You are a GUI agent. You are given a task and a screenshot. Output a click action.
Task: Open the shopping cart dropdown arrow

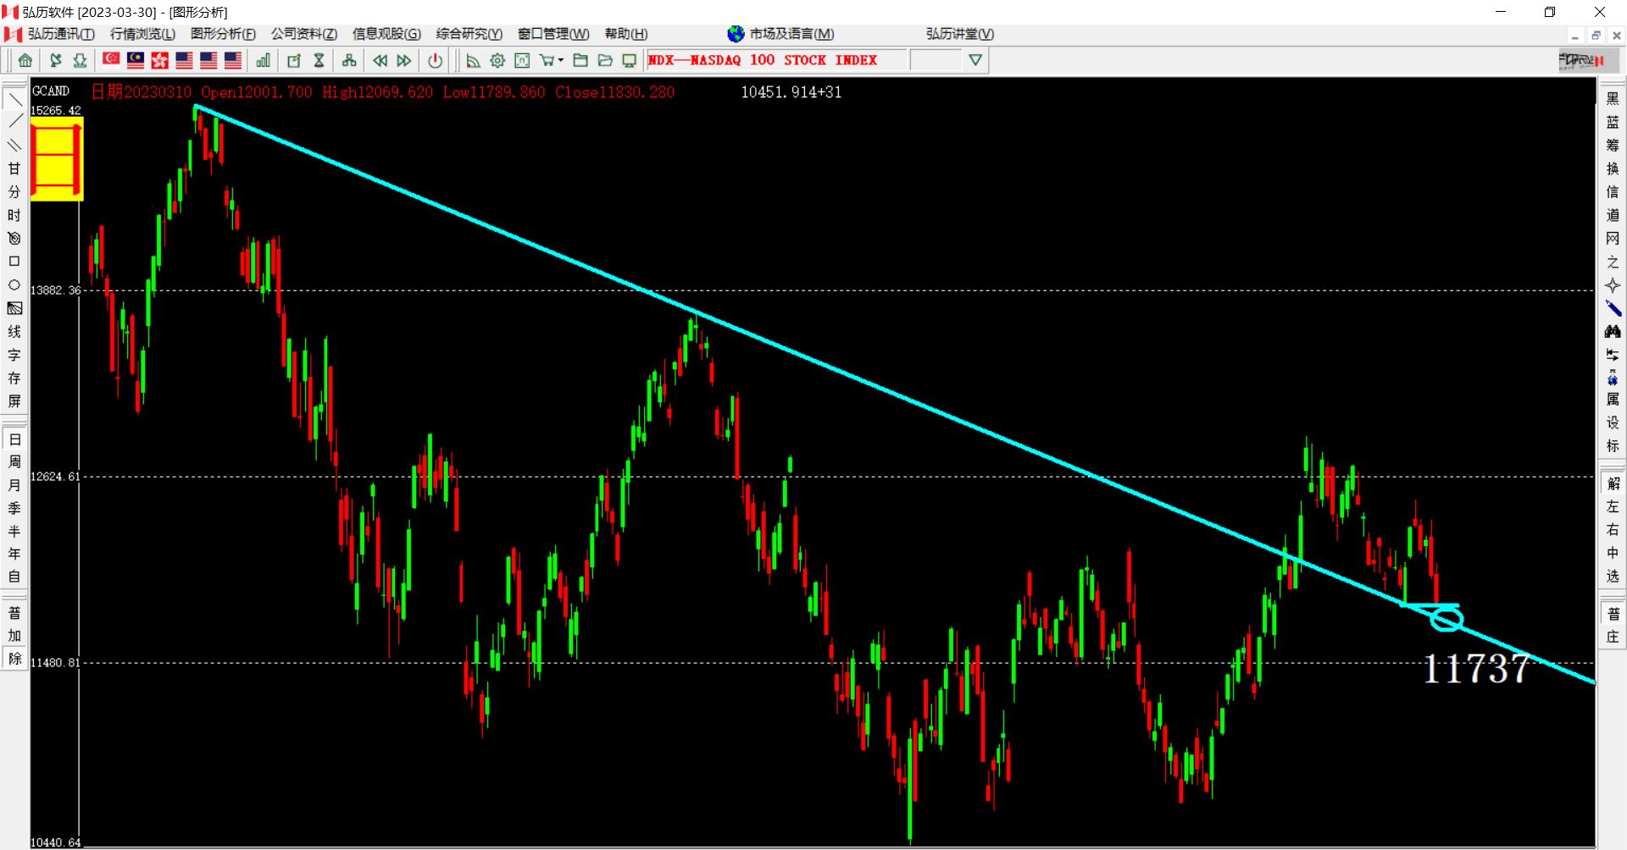561,60
